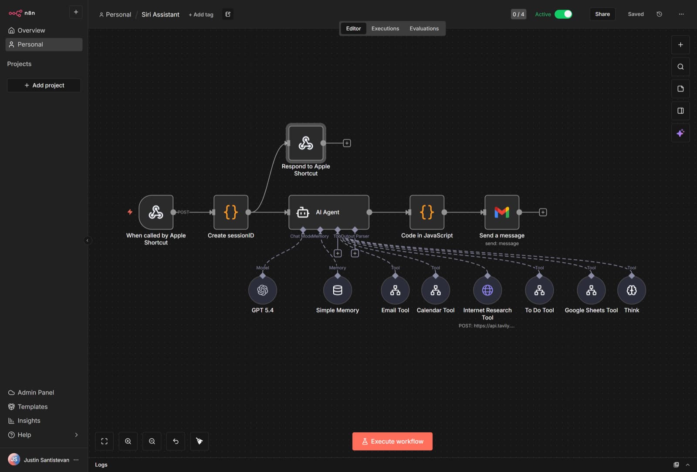Add a sticky note
The image size is (697, 472).
click(x=680, y=89)
